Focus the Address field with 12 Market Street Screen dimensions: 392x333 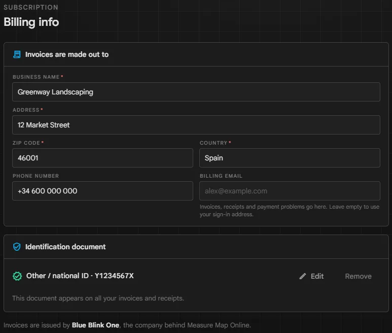coord(196,125)
